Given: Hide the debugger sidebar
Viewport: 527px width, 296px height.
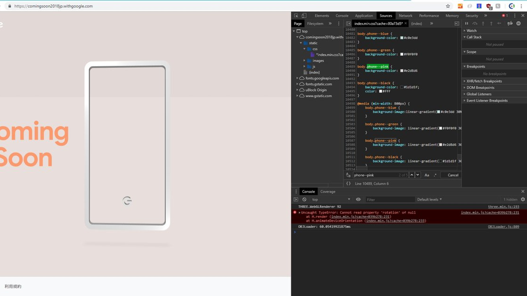Looking at the screenshot, I should point(457,23).
